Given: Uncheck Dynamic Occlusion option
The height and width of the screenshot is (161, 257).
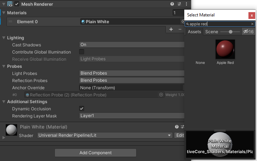Looking at the screenshot, I should click(x=82, y=109).
